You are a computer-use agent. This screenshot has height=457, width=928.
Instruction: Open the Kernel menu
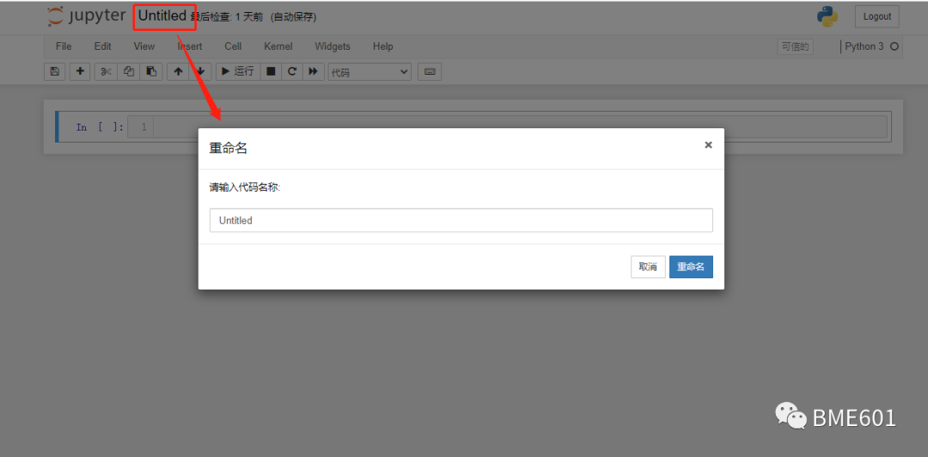click(x=278, y=46)
